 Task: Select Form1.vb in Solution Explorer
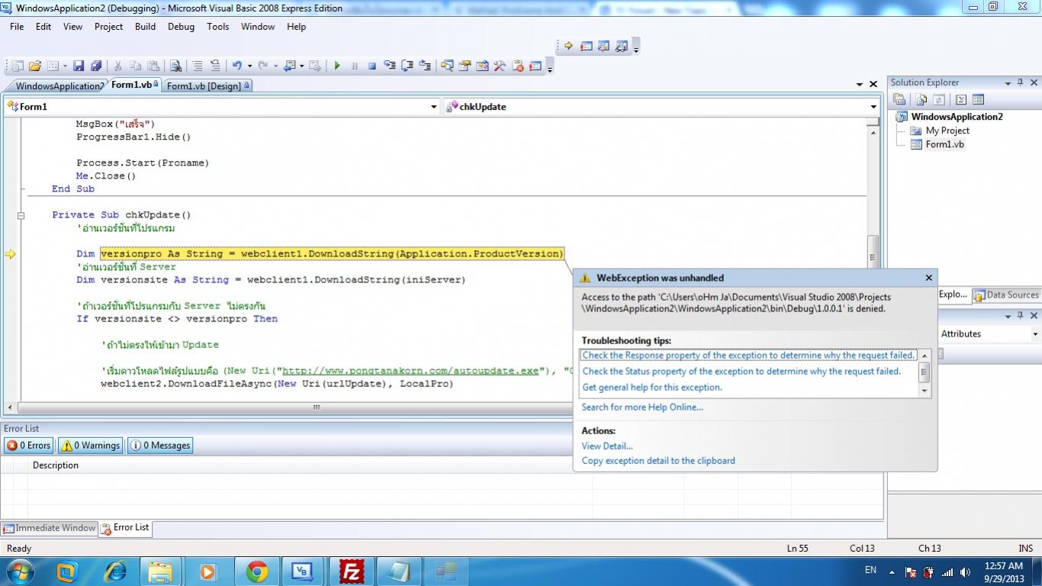(x=944, y=144)
